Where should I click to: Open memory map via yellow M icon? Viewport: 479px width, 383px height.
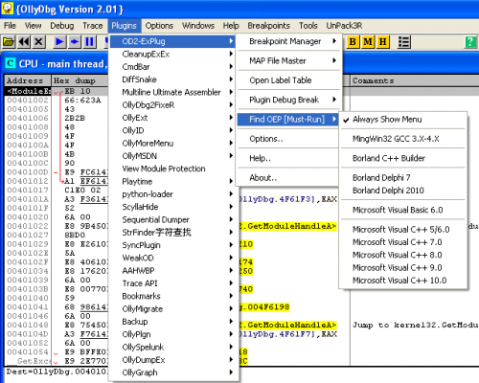point(368,42)
